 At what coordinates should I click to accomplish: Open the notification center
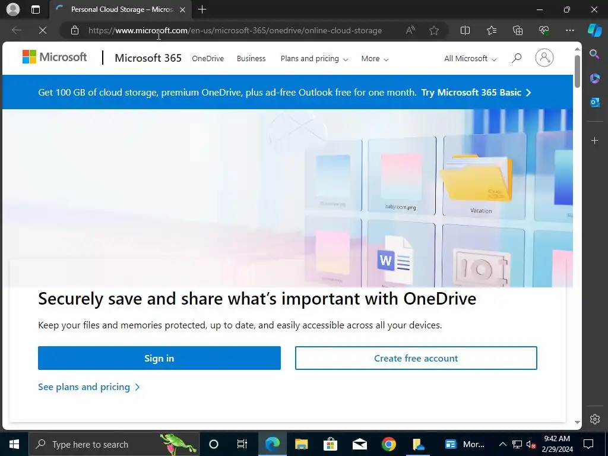click(588, 444)
